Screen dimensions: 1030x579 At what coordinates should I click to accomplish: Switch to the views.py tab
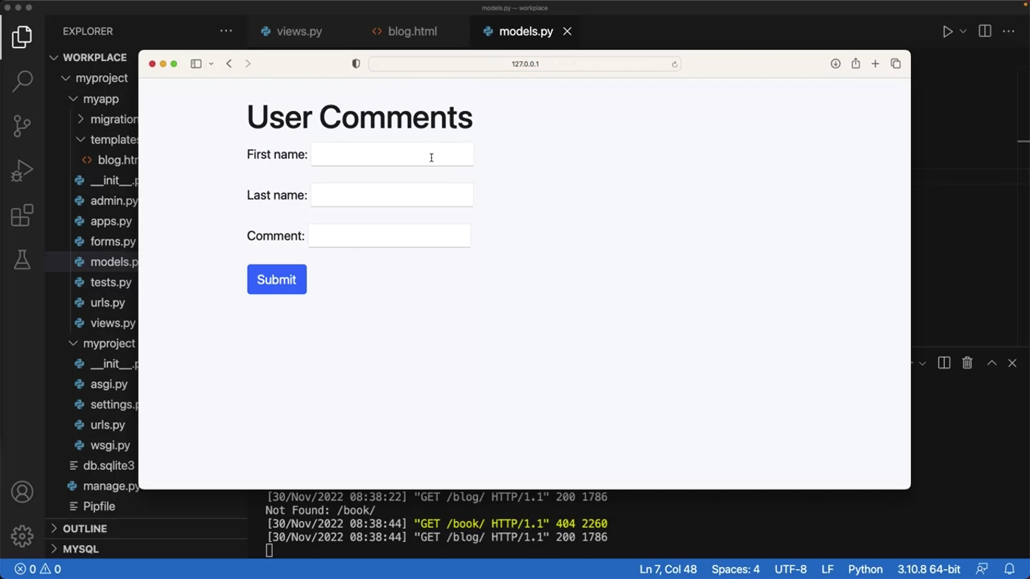pyautogui.click(x=299, y=32)
